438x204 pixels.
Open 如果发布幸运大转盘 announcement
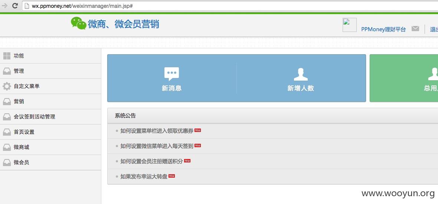point(144,177)
